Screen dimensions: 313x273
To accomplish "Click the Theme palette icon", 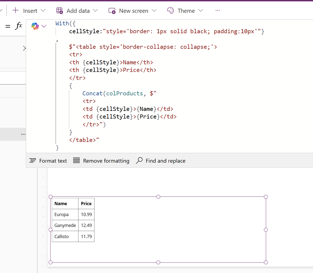I will pos(170,10).
